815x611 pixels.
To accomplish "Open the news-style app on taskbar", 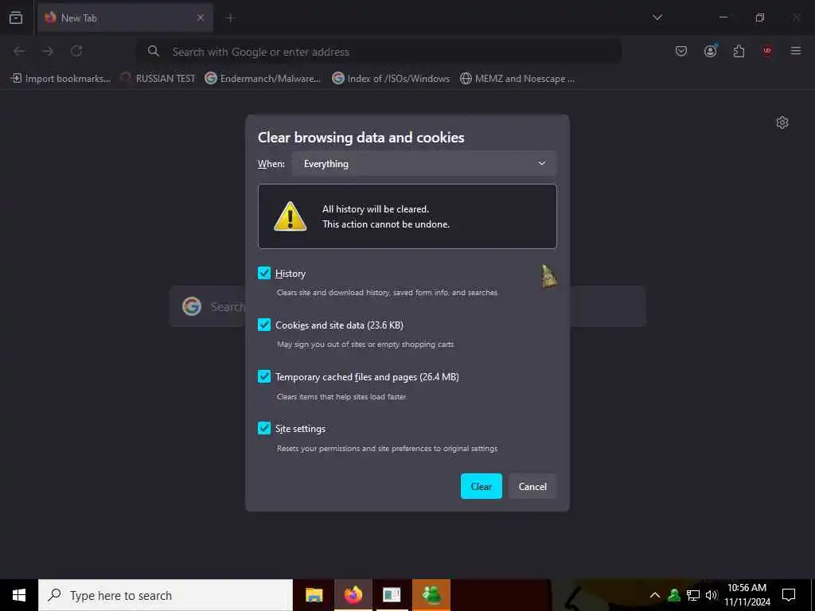I will (392, 595).
